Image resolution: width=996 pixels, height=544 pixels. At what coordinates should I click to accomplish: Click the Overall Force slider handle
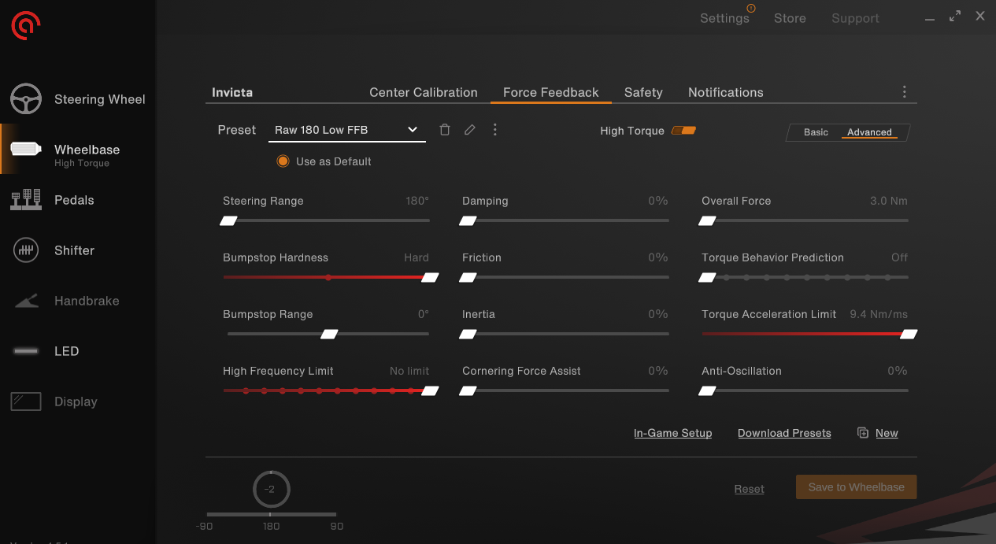(x=707, y=221)
